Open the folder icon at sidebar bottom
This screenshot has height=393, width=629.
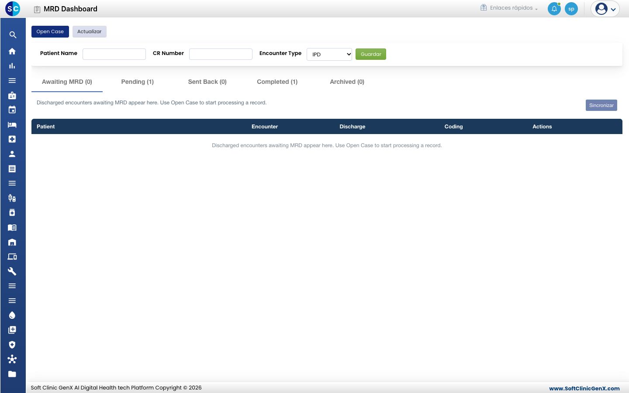[x=12, y=374]
